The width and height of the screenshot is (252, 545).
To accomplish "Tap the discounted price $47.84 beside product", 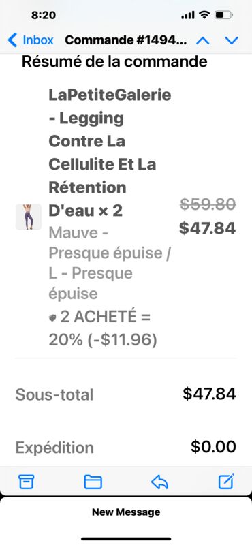I will point(208,228).
